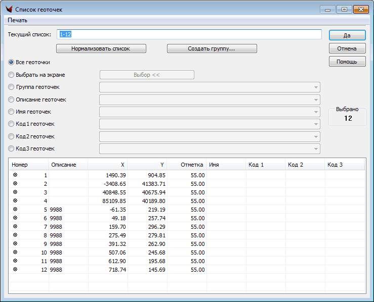
Task: Click the geopoint icon in row 7
Action: [15, 226]
